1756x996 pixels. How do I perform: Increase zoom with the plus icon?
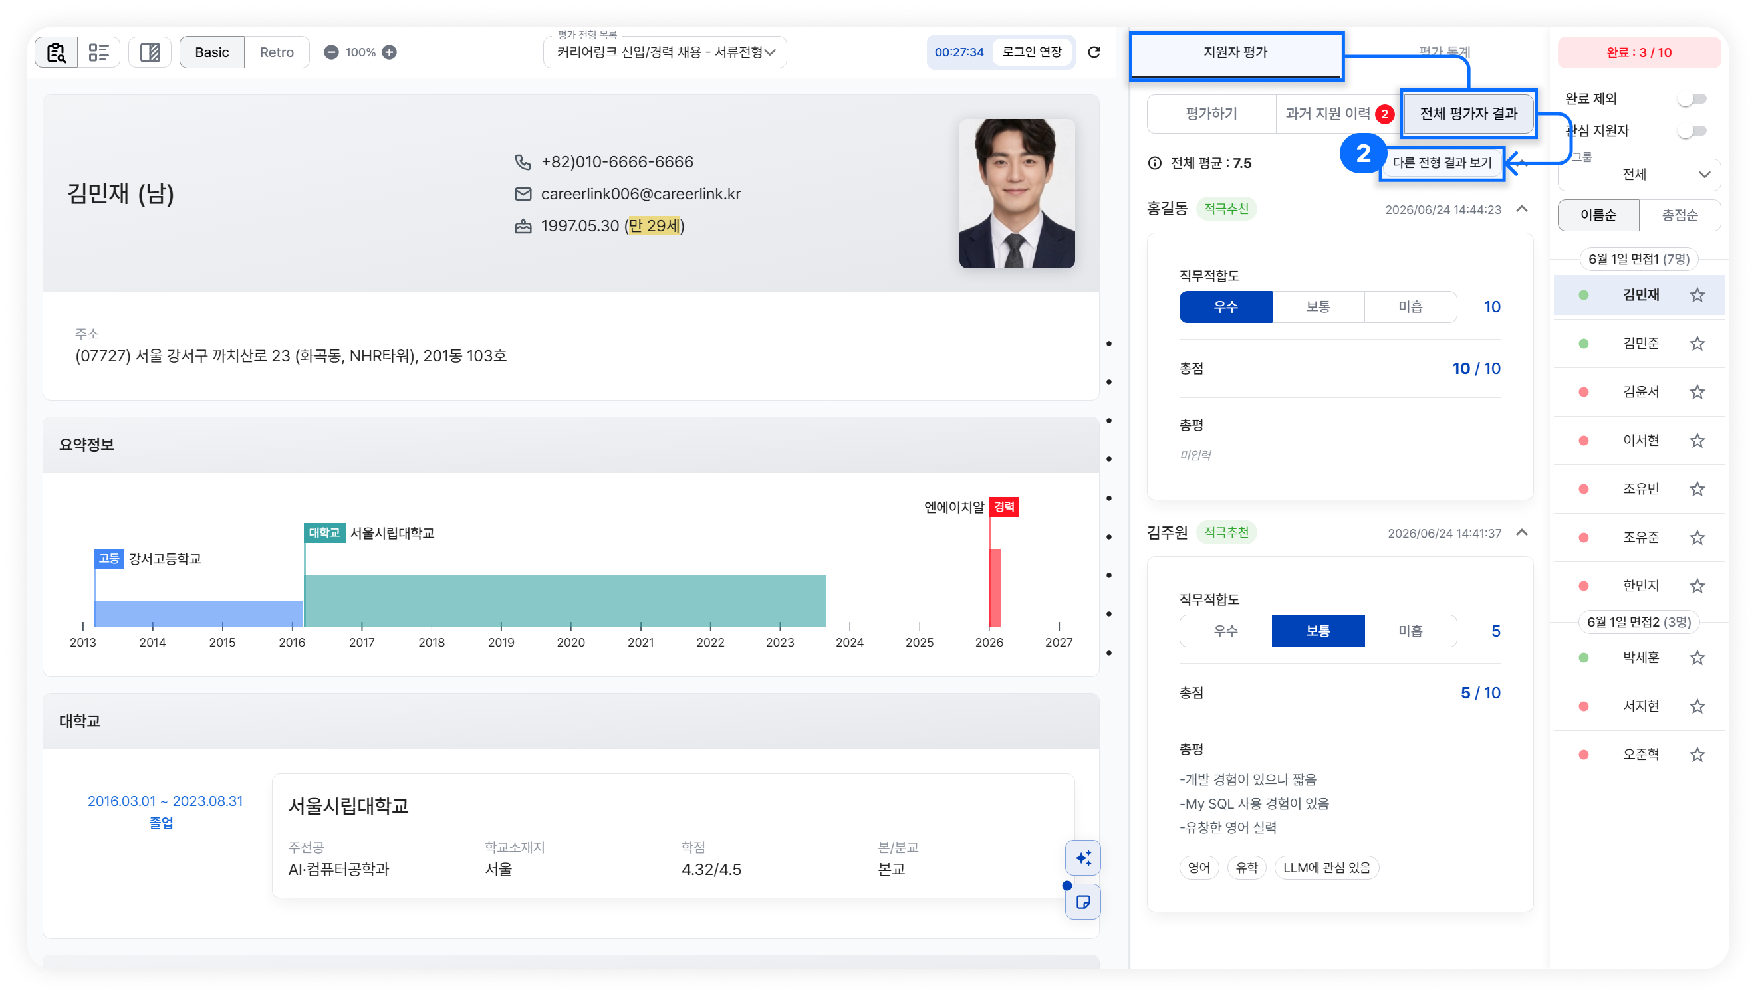390,52
